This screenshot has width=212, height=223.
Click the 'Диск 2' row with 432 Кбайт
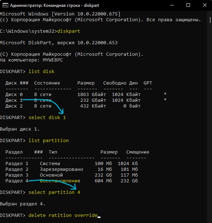[73, 106]
